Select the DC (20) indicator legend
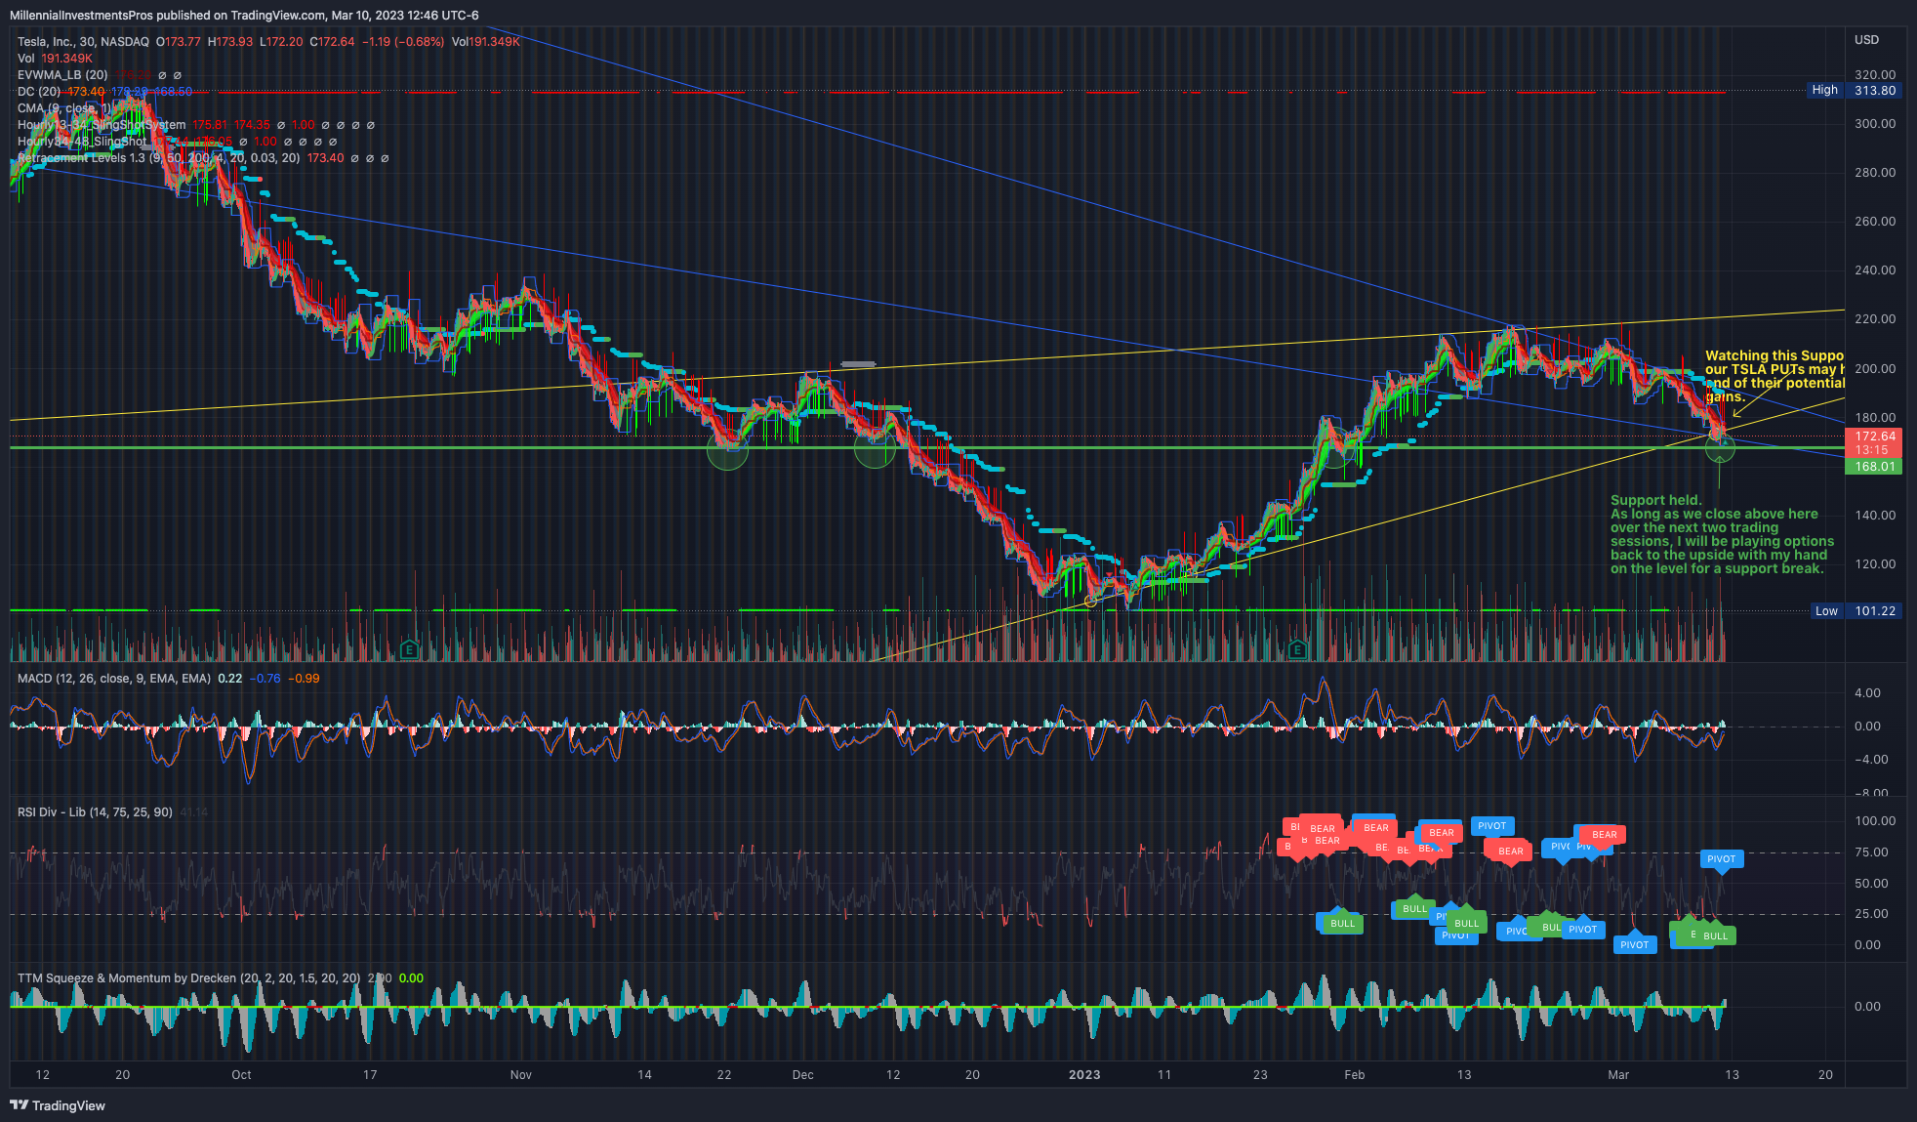Viewport: 1917px width, 1122px height. 104,92
